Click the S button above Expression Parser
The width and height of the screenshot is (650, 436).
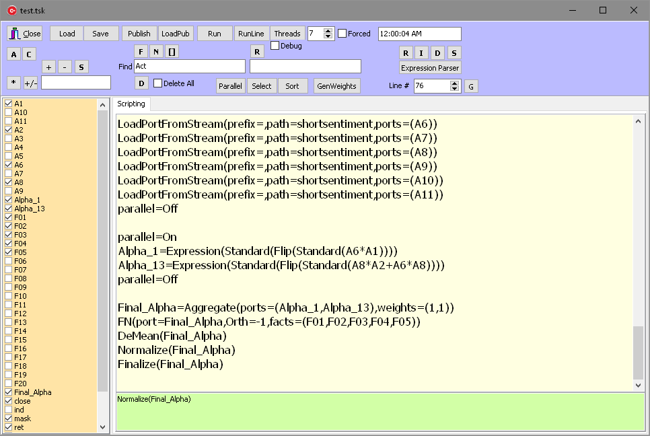pyautogui.click(x=454, y=53)
